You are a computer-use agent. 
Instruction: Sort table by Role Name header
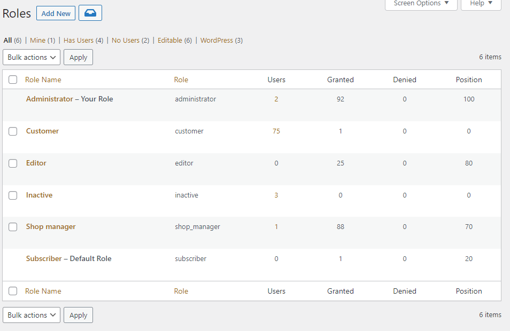[x=43, y=80]
